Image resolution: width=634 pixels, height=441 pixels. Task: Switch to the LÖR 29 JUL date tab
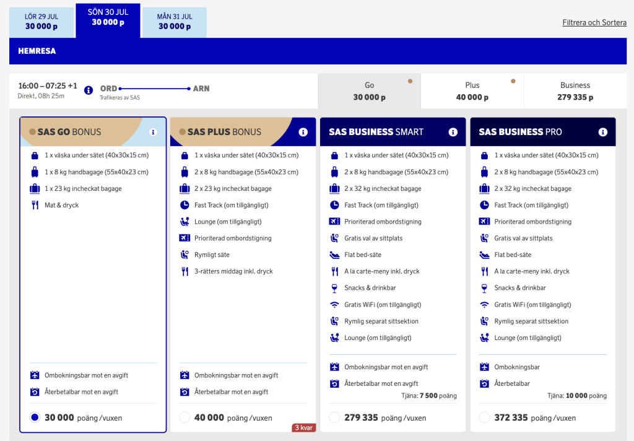(x=41, y=22)
